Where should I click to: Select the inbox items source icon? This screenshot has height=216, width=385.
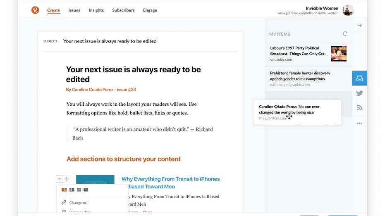pos(360,78)
